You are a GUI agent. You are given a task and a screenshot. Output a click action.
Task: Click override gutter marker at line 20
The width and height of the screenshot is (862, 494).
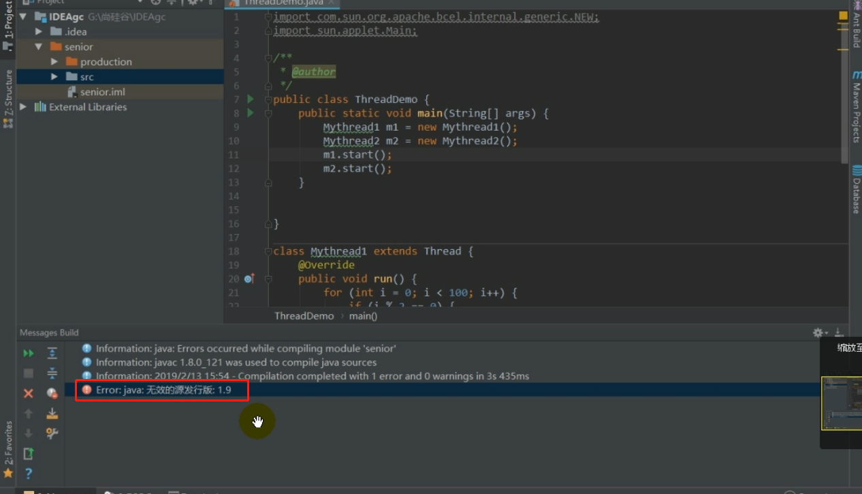point(249,278)
